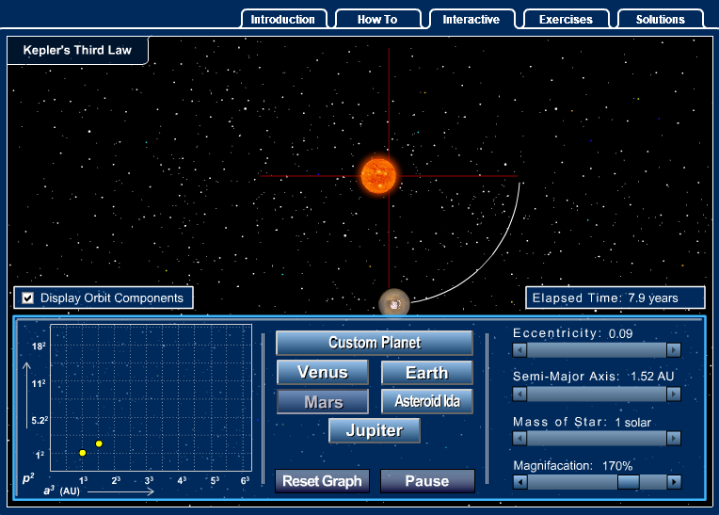Click the orbiting planet near bottom

(x=394, y=302)
